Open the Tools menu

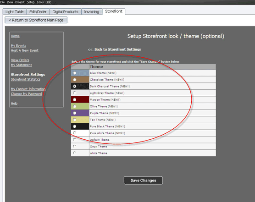pyautogui.click(x=40, y=2)
